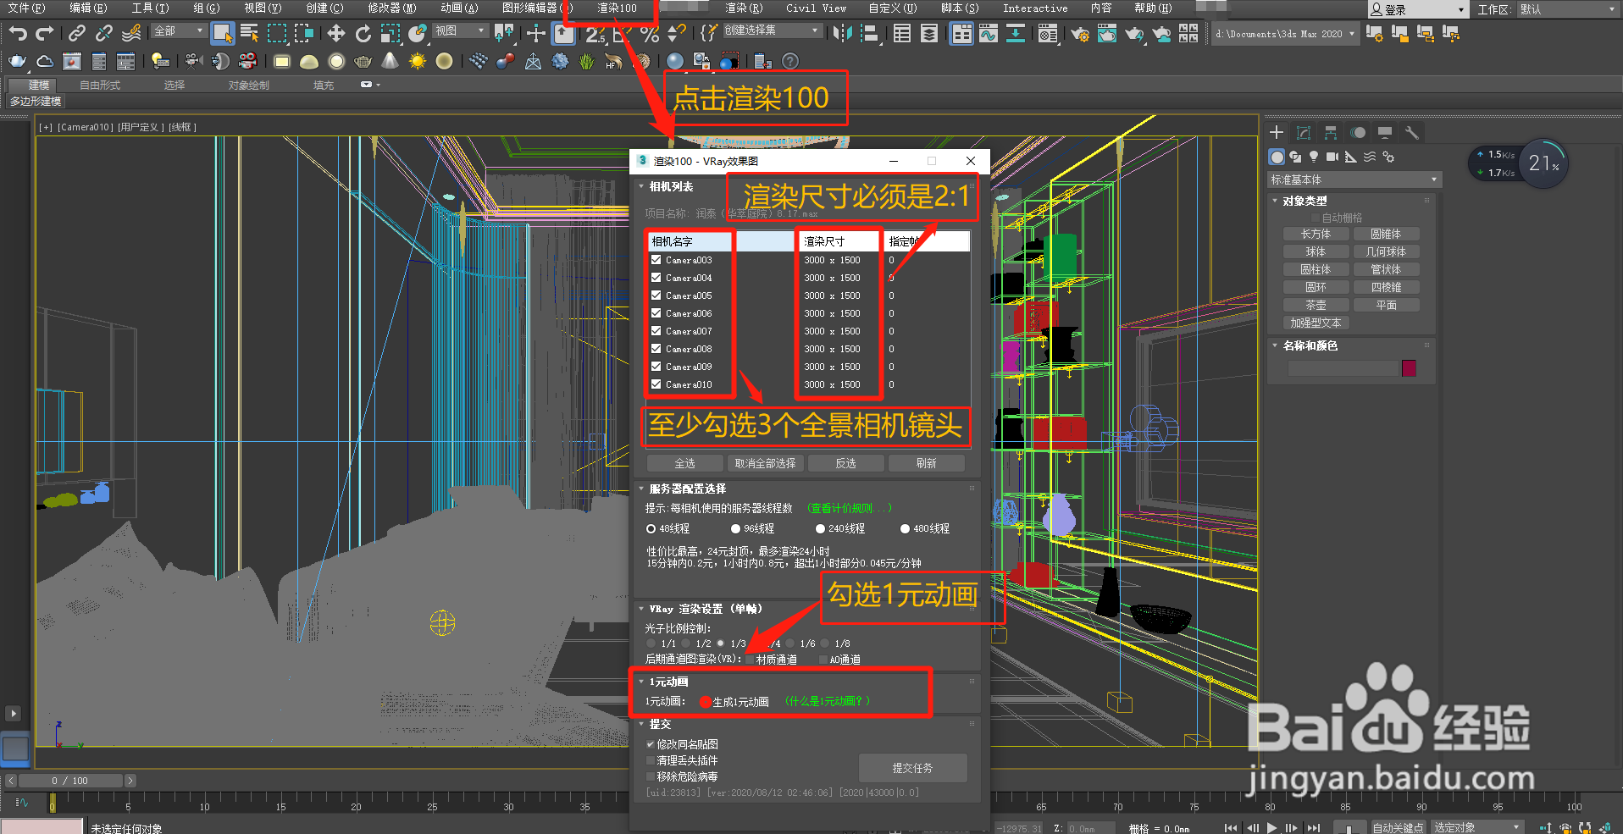Select Lights category lightbulb icon
The height and width of the screenshot is (834, 1623).
point(1314,157)
